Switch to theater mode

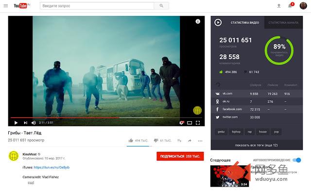tap(190, 123)
